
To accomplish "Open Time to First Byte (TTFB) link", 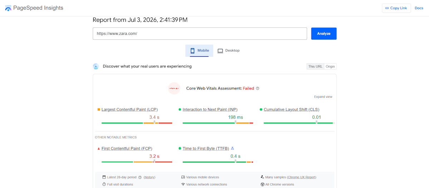I will (x=206, y=148).
